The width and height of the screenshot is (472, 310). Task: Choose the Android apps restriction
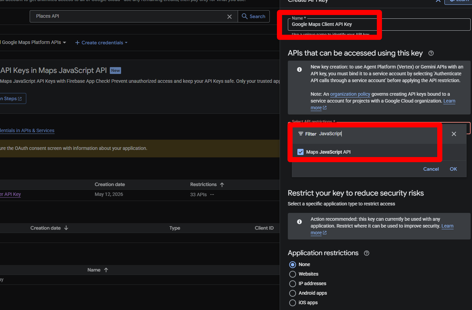(293, 293)
